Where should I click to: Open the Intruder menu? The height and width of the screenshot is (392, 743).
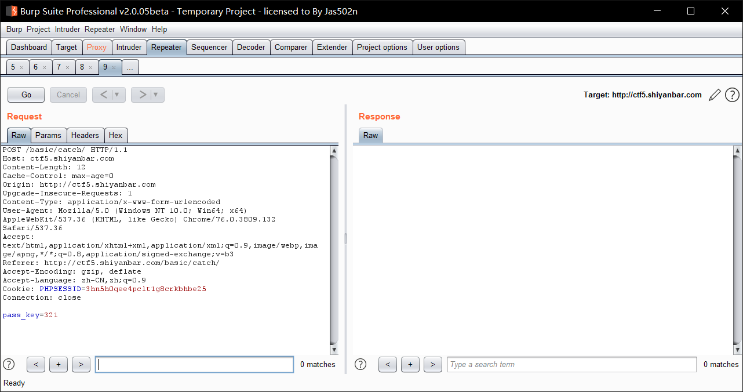click(x=68, y=29)
